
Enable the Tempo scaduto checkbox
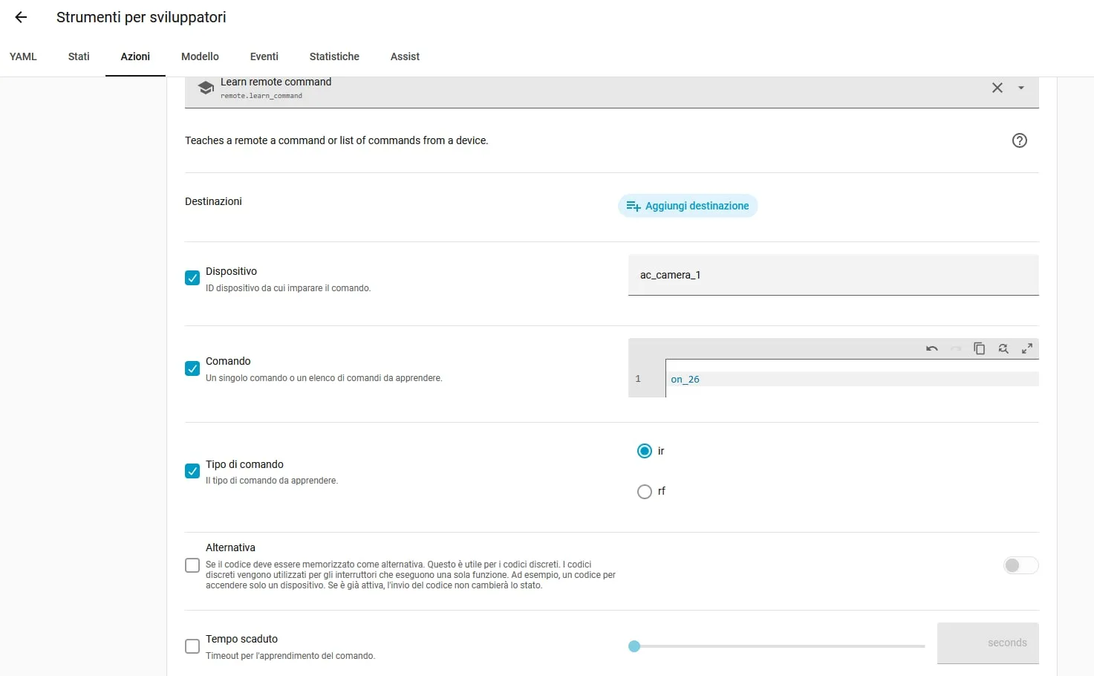[192, 646]
